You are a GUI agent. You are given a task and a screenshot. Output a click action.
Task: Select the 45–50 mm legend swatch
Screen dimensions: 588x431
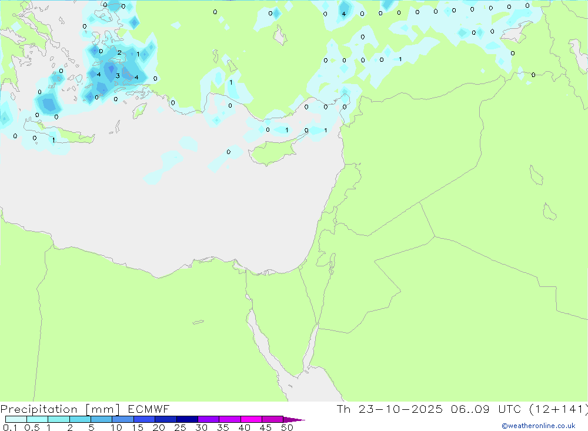click(x=272, y=419)
